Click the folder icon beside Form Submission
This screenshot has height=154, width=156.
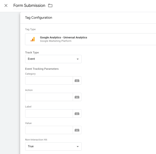point(50,5)
